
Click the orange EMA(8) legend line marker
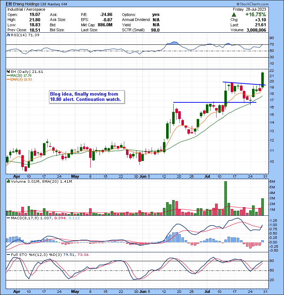click(9, 79)
